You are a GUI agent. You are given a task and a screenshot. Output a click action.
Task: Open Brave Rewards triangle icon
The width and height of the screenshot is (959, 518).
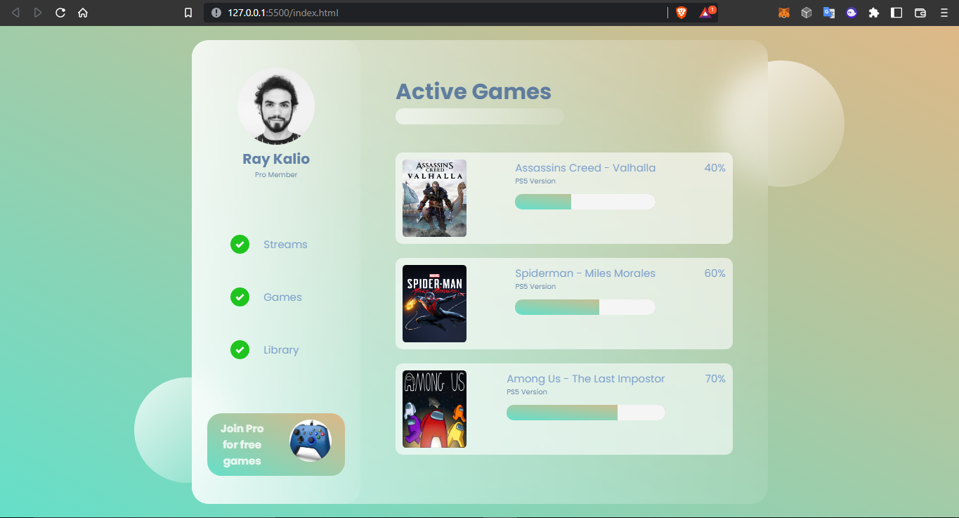(705, 13)
